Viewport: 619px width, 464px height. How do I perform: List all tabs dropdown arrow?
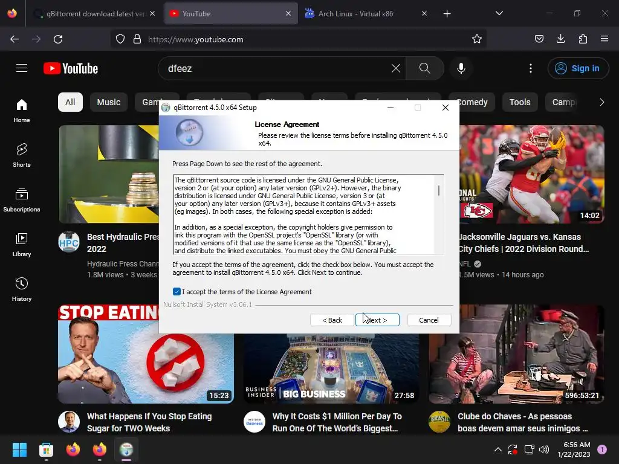pyautogui.click(x=499, y=13)
